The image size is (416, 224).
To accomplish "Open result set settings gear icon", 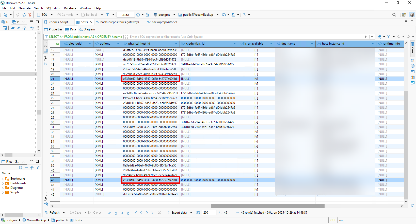I will coord(198,213).
